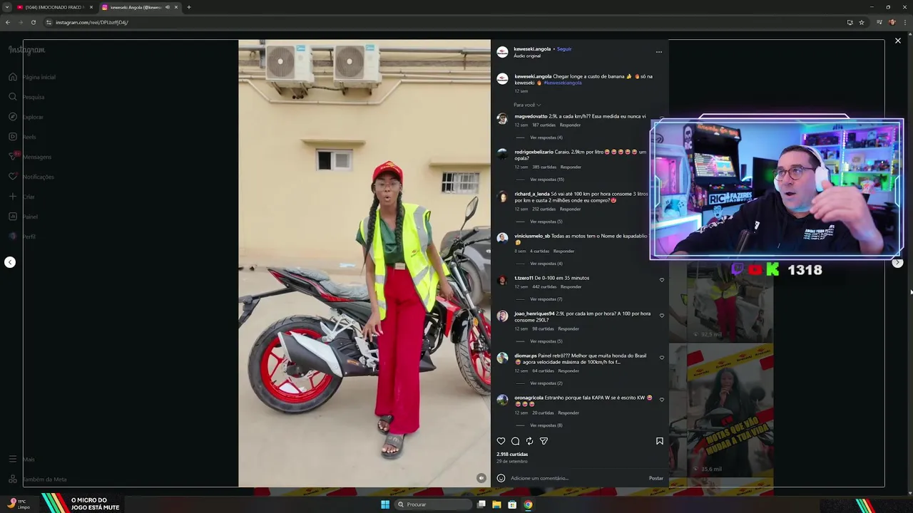The height and width of the screenshot is (513, 913).
Task: Open the browser tab search dropdown
Action: (x=7, y=7)
